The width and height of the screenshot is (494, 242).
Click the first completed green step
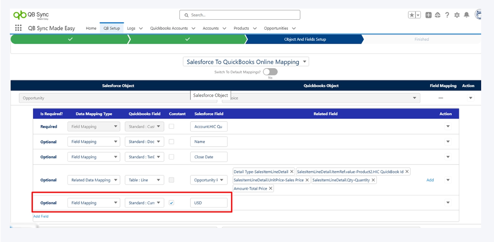pyautogui.click(x=70, y=39)
